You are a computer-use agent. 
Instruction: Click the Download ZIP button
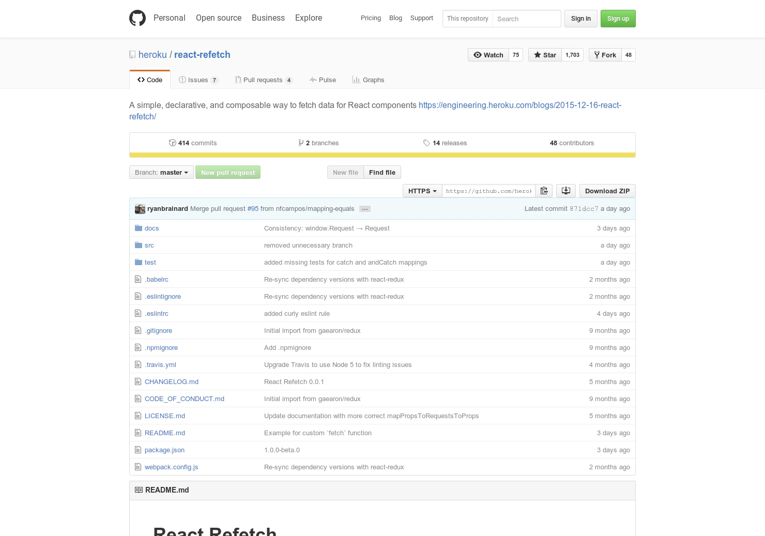[607, 191]
